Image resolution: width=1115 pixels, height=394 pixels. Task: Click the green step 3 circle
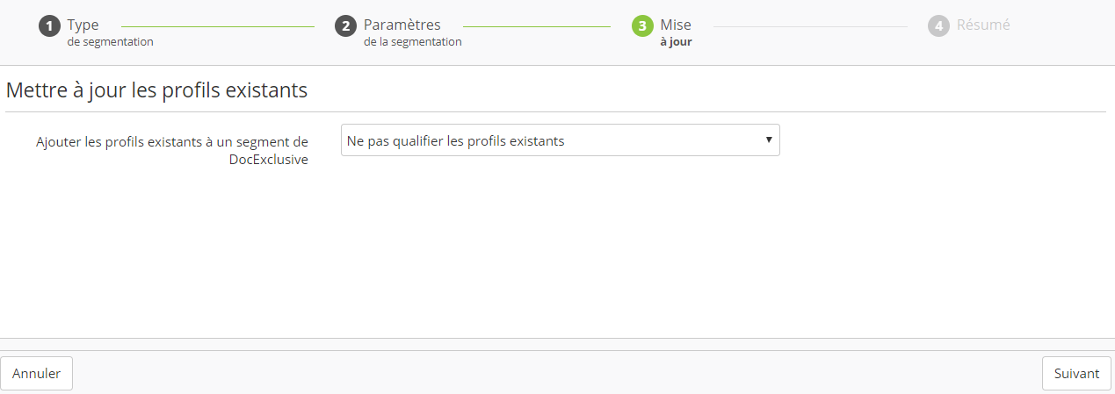642,26
